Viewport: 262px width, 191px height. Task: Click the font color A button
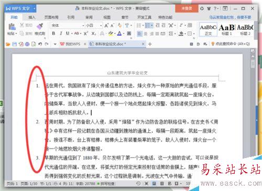[x=119, y=33]
